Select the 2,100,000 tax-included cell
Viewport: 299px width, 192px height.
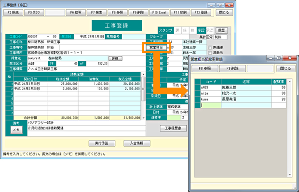pos(125,89)
